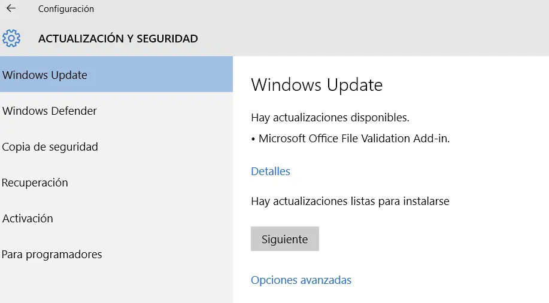Click the Detalles link
This screenshot has height=303, width=549.
[x=271, y=172]
